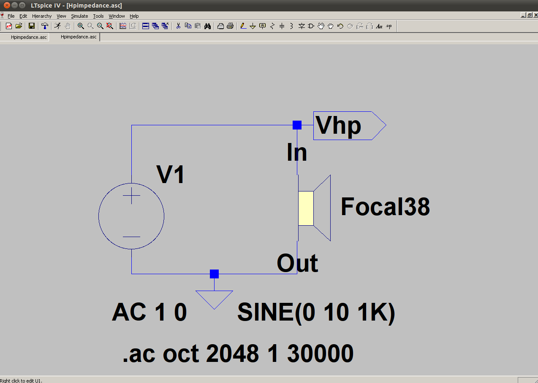This screenshot has width=538, height=383.
Task: Open the Hierarchy menu
Action: coord(42,16)
